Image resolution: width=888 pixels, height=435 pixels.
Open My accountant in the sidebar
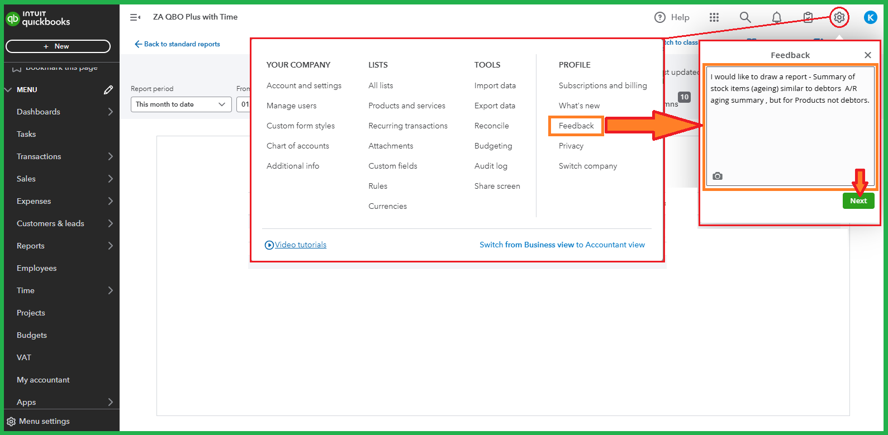pyautogui.click(x=43, y=380)
